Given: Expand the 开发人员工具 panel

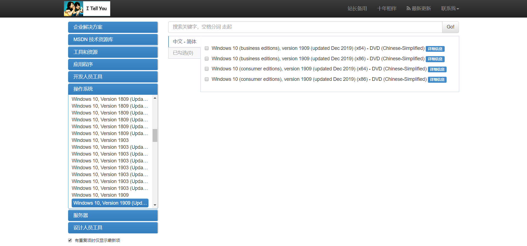Looking at the screenshot, I should (x=113, y=77).
